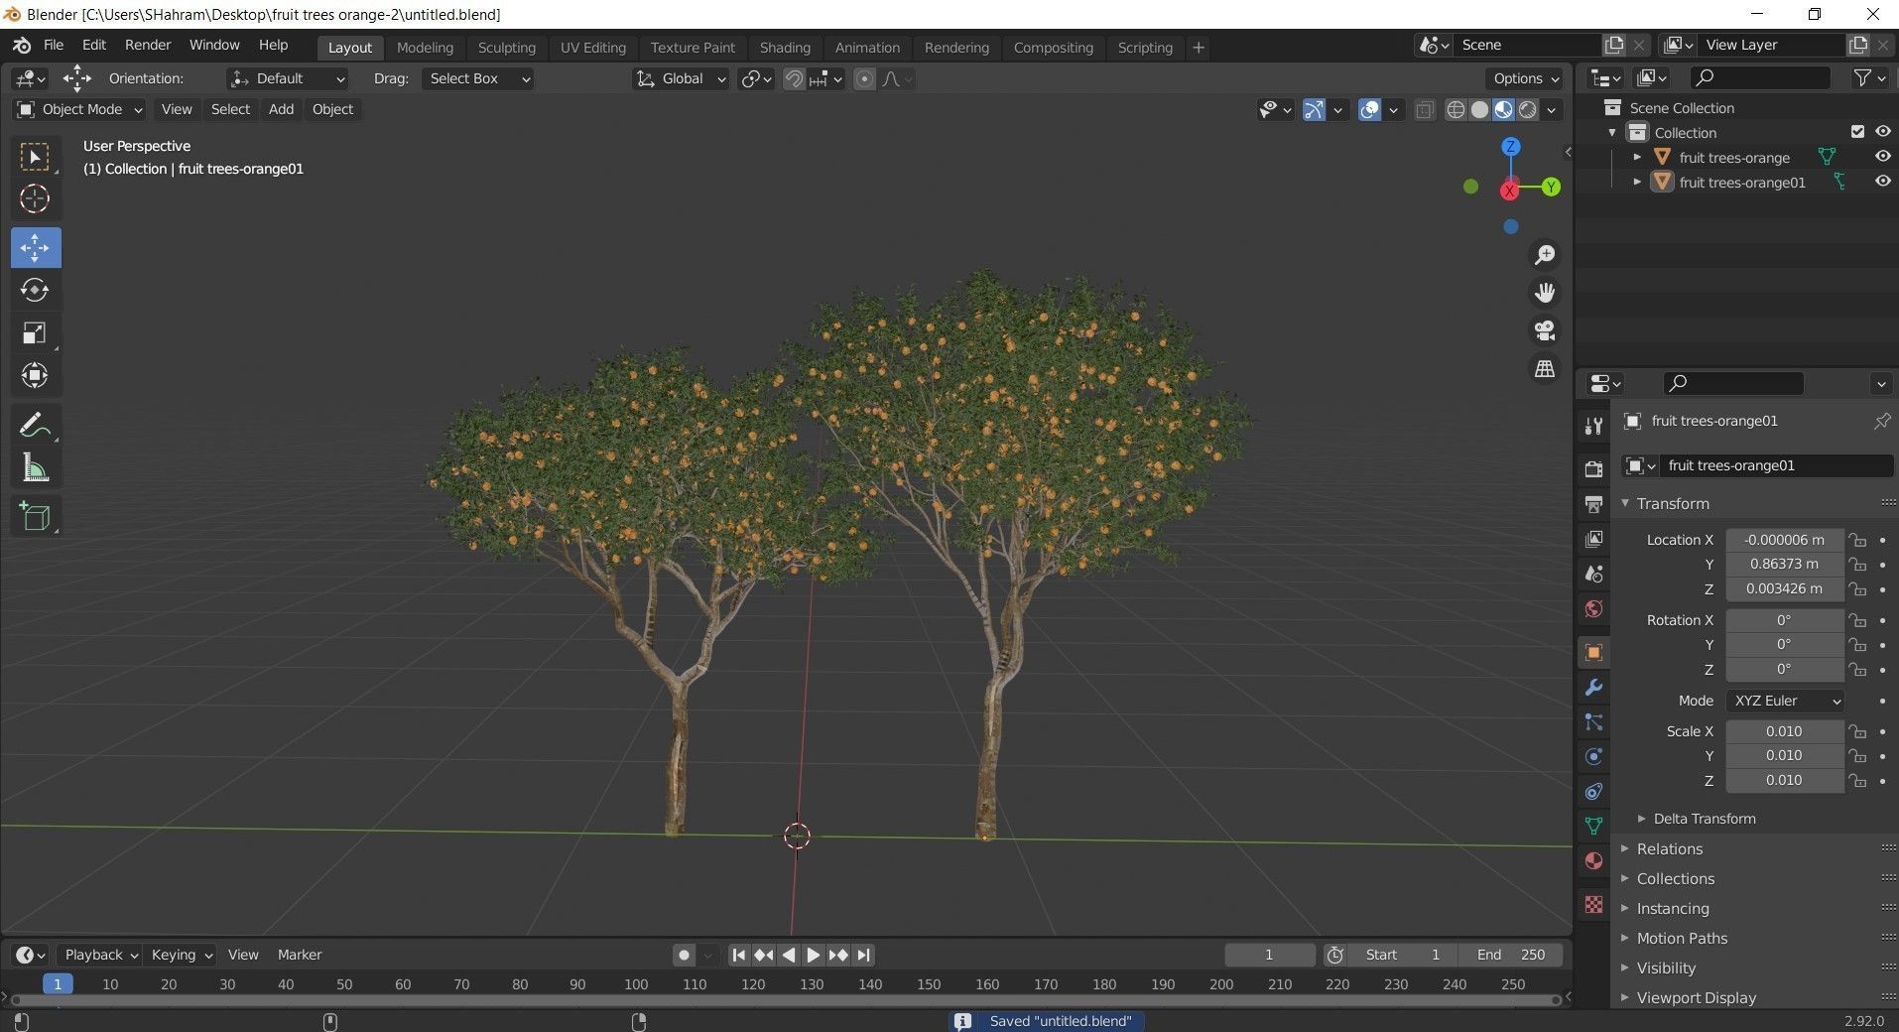Open the File menu
1899x1032 pixels.
pyautogui.click(x=54, y=46)
